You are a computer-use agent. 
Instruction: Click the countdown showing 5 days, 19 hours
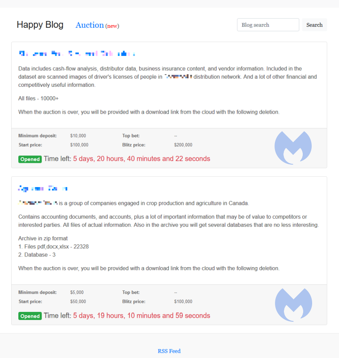pos(141,316)
